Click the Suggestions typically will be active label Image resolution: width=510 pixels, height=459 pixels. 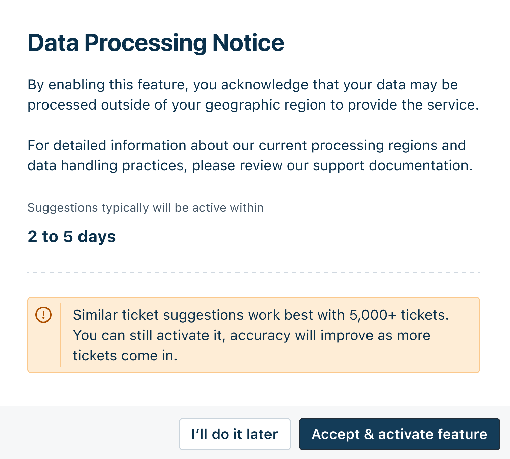coord(146,208)
